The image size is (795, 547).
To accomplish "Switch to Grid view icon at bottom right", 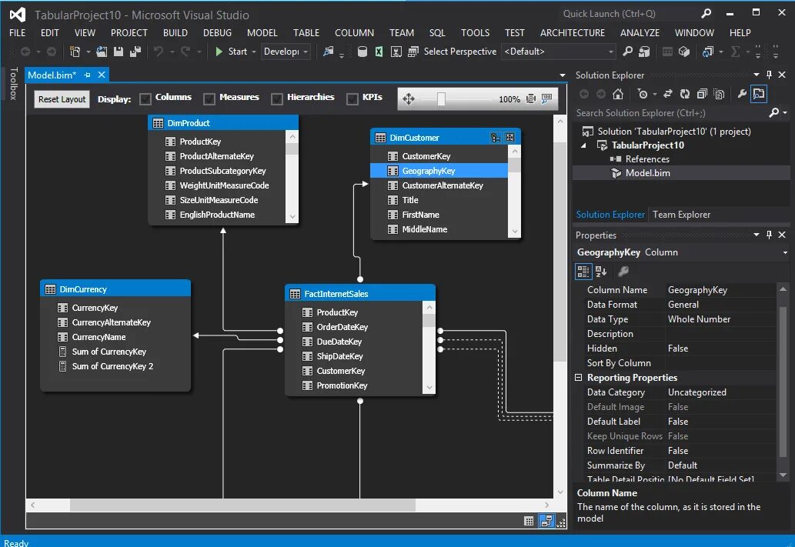I will 529,521.
